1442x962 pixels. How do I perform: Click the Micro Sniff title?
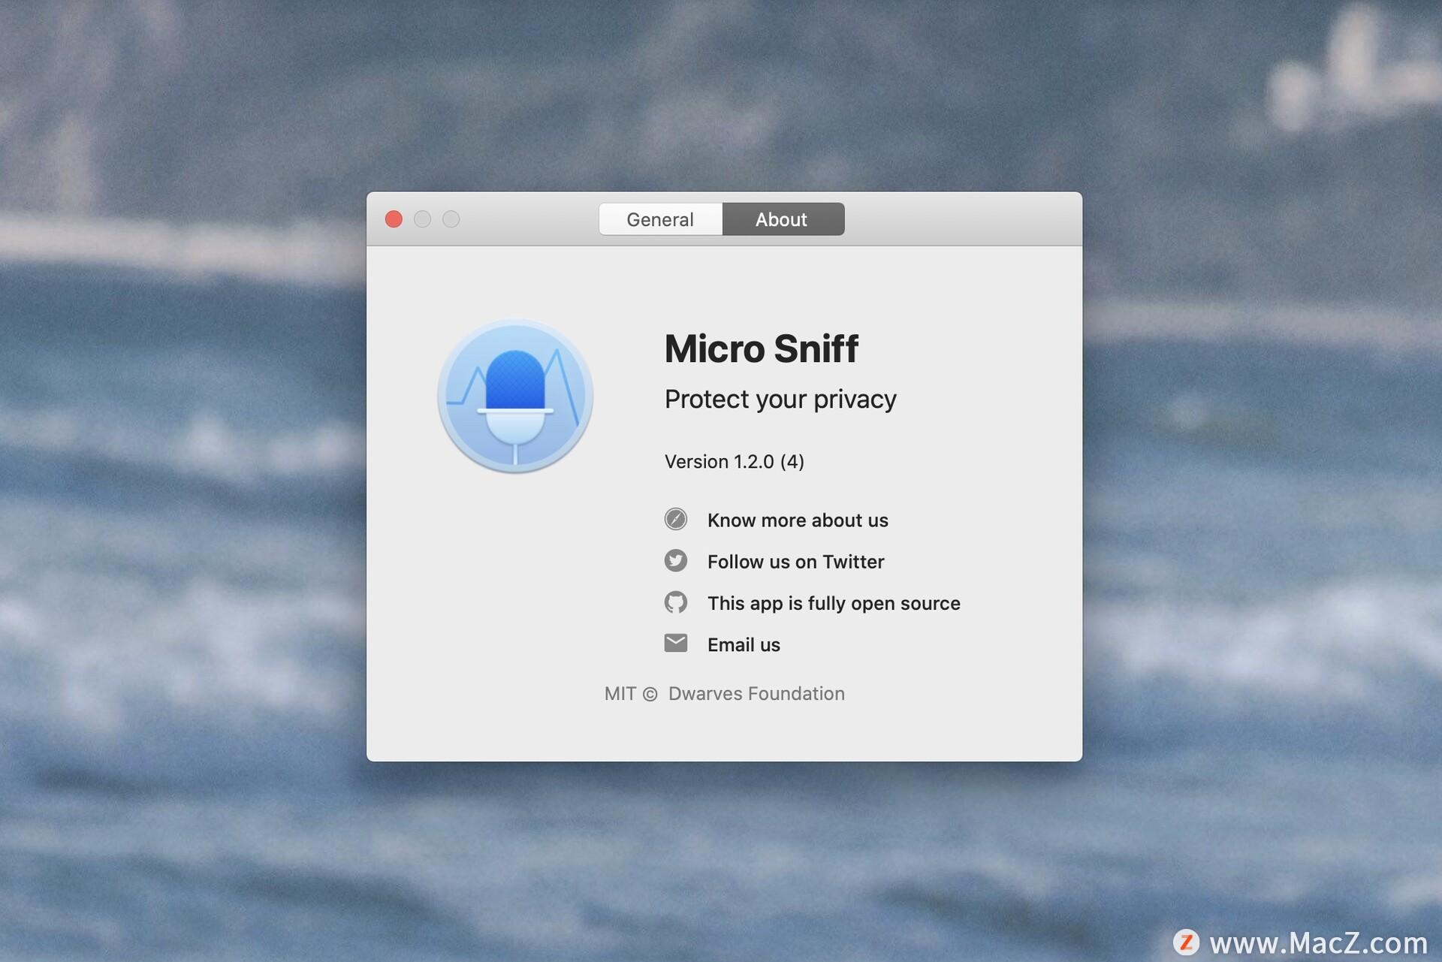click(761, 349)
